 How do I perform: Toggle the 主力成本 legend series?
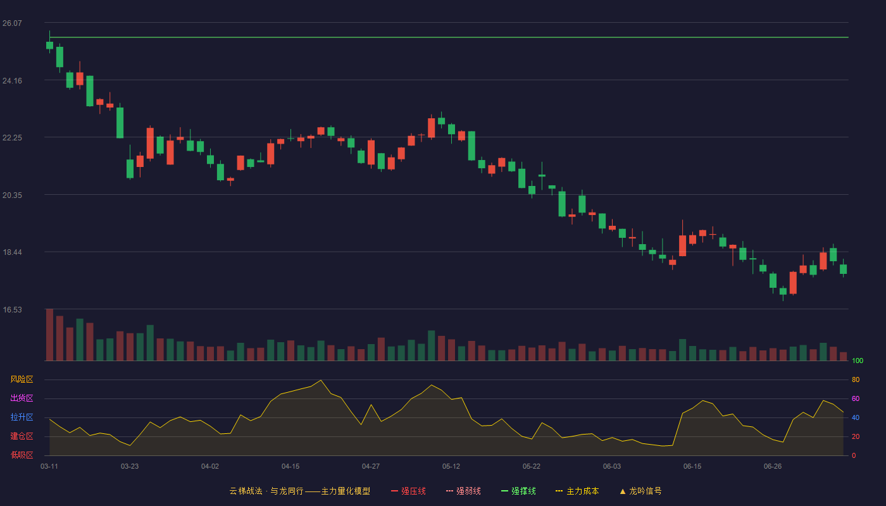[577, 491]
